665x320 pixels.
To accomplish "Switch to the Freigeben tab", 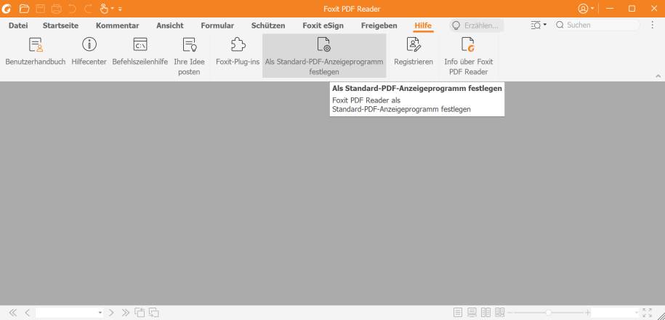I will tap(379, 25).
